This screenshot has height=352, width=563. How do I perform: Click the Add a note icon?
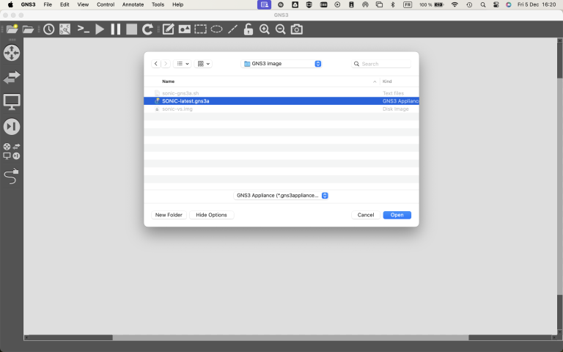pos(168,29)
